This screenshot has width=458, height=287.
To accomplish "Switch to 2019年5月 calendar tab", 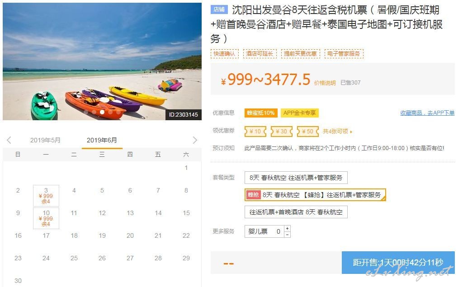I will [45, 140].
